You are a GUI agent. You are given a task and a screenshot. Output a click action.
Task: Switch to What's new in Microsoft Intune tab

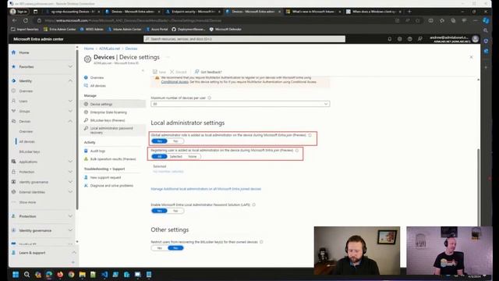[x=313, y=12]
